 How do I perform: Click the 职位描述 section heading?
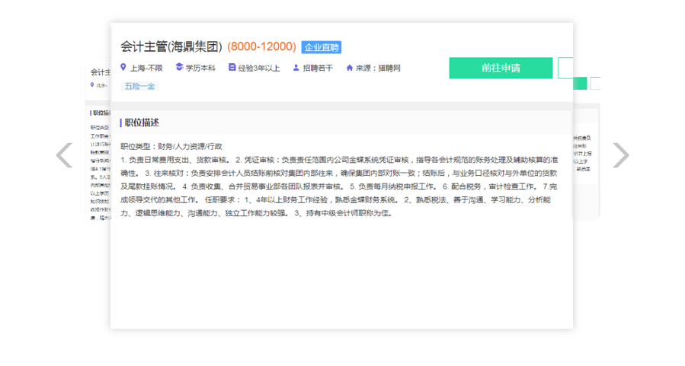coord(142,123)
